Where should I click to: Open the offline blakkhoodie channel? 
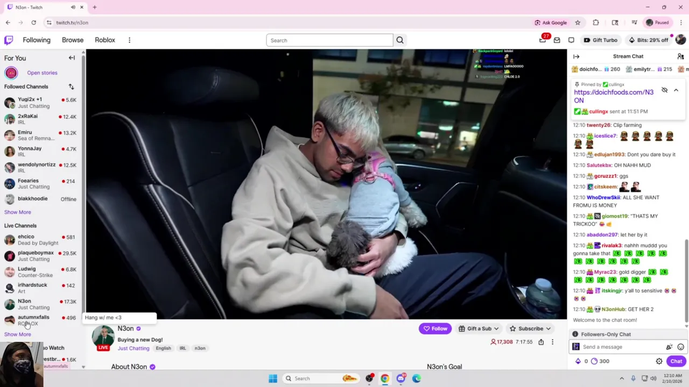click(41, 199)
